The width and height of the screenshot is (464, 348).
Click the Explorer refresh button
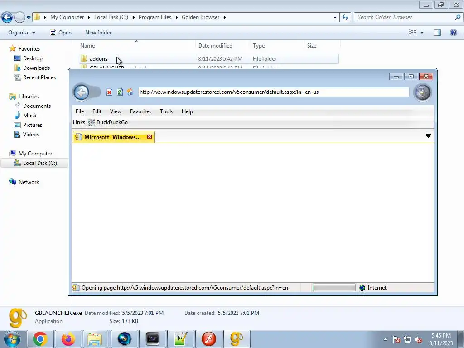[x=345, y=18]
